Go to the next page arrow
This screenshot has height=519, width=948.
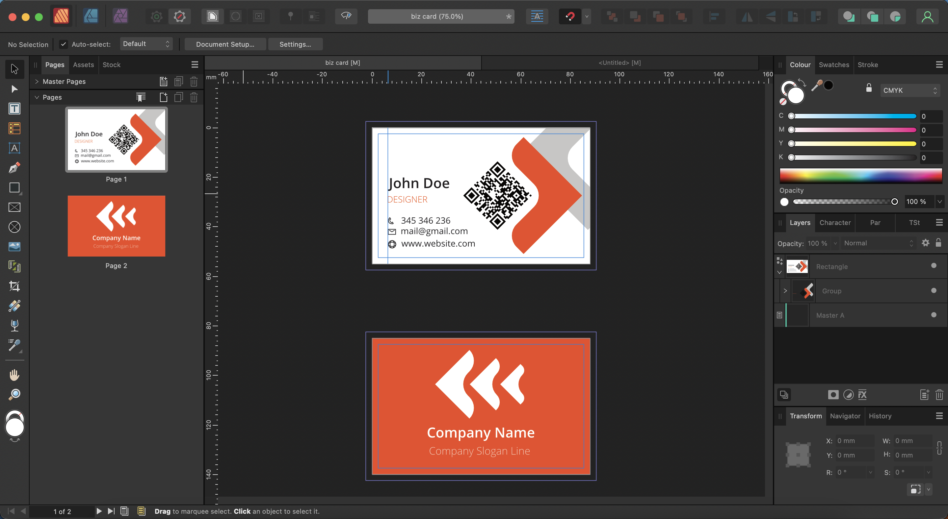99,511
